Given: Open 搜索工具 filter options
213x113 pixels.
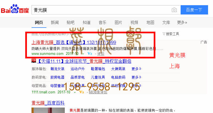Looking at the screenshot, I should [x=171, y=34].
